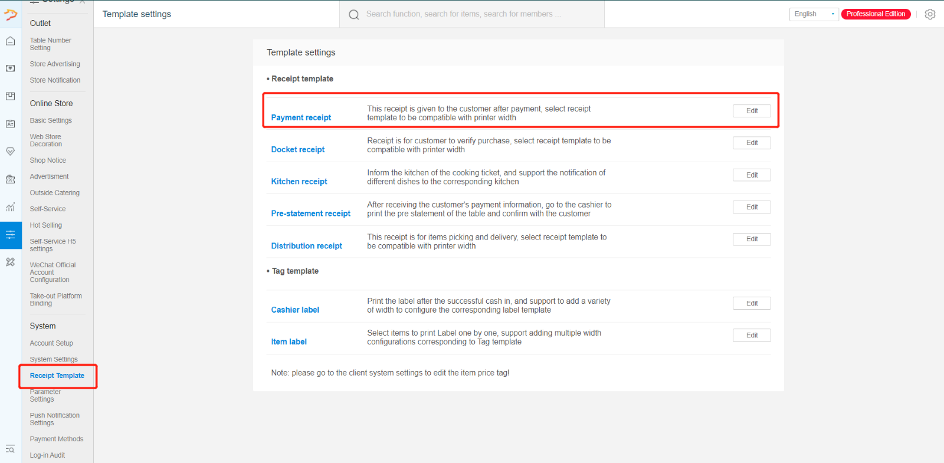Edit the Item label template
Screen dimensions: 944x463
752,335
